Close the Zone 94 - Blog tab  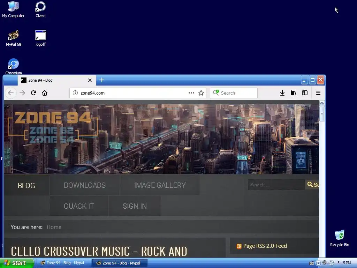90,80
